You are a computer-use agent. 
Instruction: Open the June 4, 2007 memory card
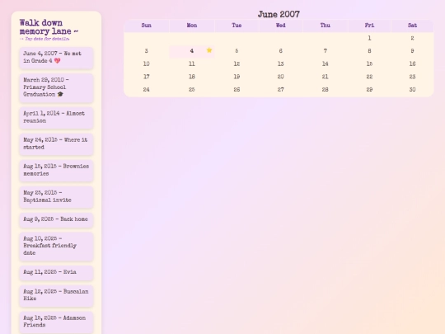tap(56, 58)
